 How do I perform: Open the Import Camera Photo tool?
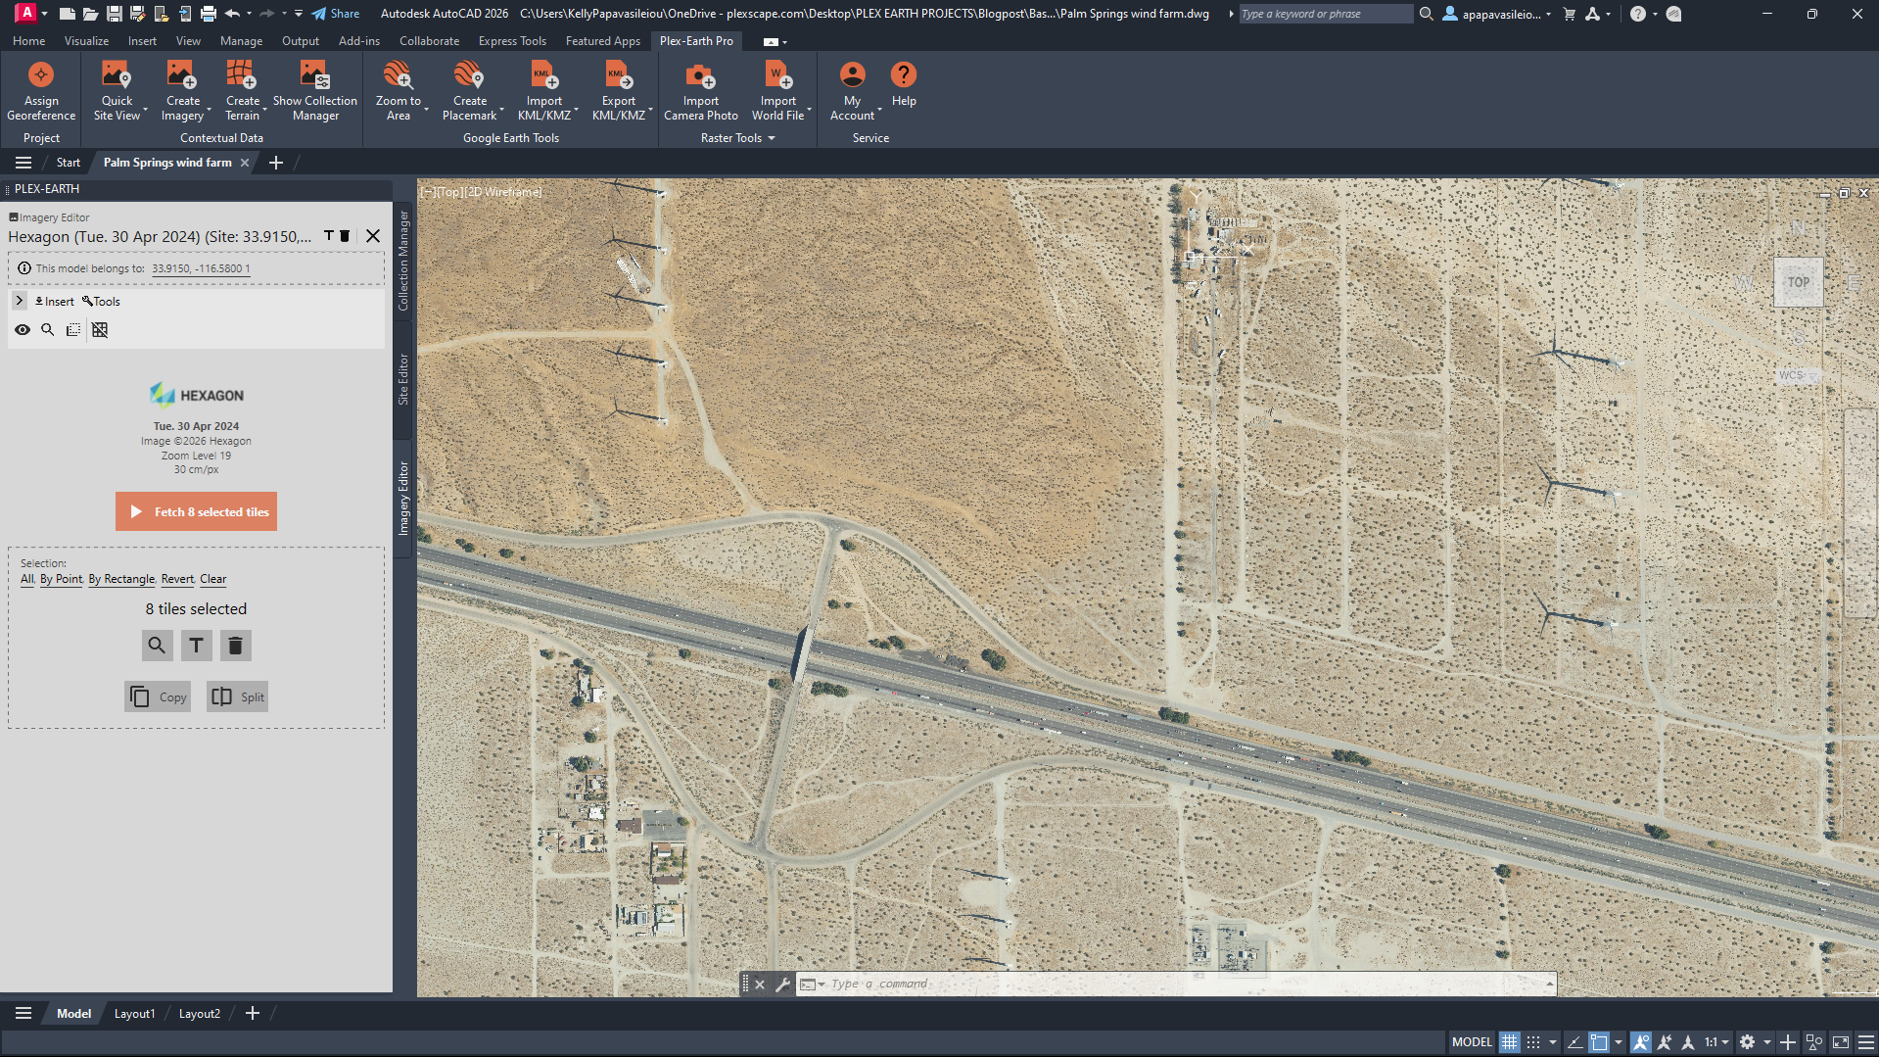[x=701, y=91]
